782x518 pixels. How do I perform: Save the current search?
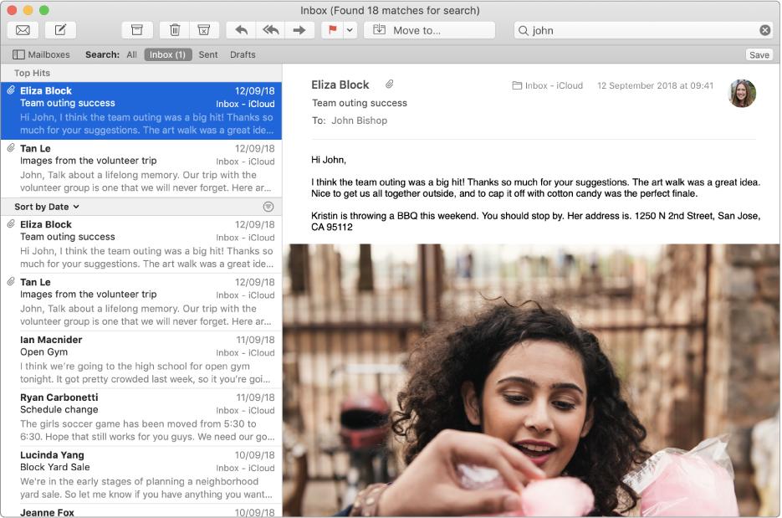click(x=759, y=54)
